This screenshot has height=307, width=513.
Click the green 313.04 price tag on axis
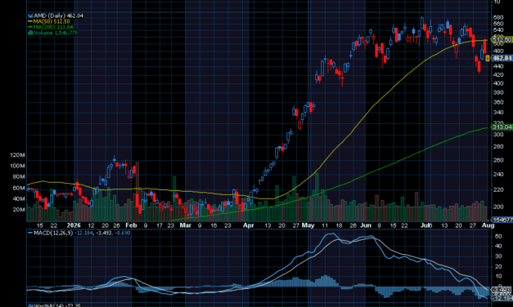tap(502, 127)
